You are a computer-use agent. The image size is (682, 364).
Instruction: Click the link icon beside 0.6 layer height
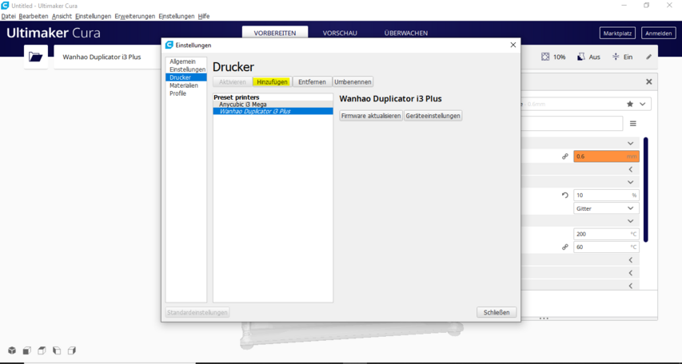[565, 156]
